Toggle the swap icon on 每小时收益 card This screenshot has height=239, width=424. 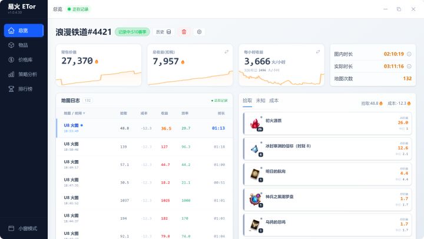318,52
